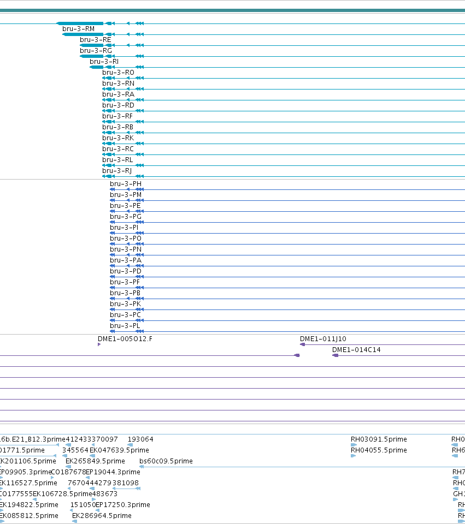Select EST label RH03091.5prime
The image size is (465, 524).
click(379, 439)
